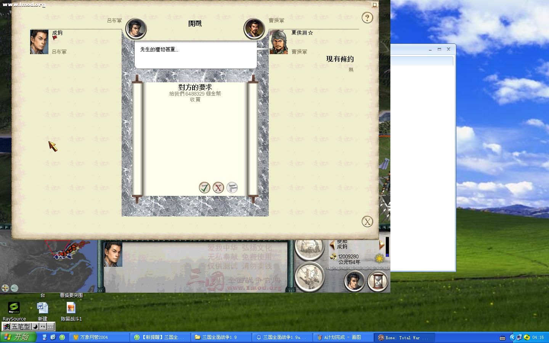The height and width of the screenshot is (343, 549).
Task: Close the white background window
Action: 448,49
